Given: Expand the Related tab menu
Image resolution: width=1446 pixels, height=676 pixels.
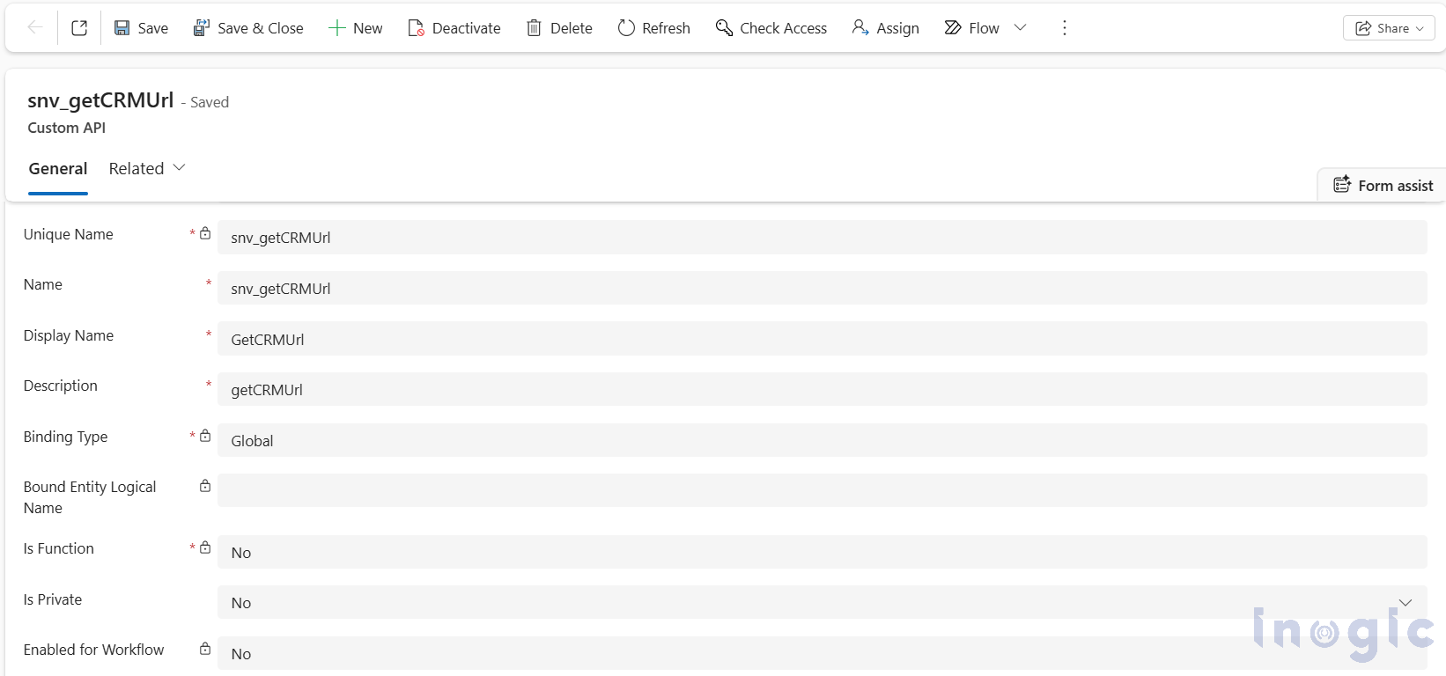Looking at the screenshot, I should (147, 168).
